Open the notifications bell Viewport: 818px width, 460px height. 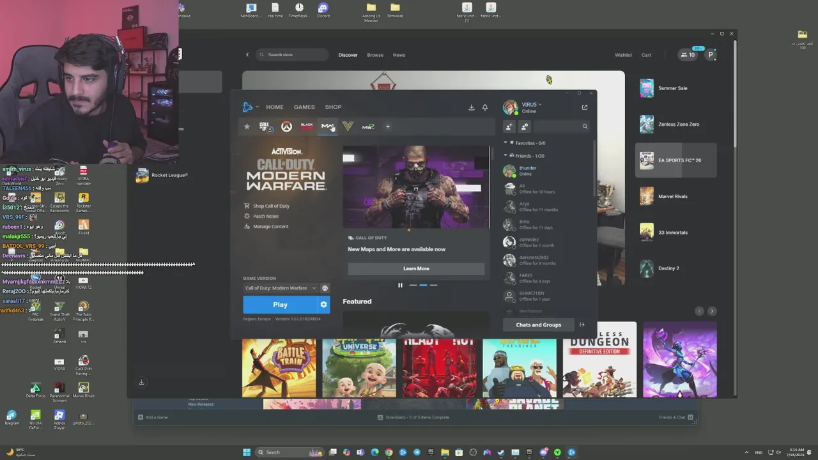pos(485,107)
